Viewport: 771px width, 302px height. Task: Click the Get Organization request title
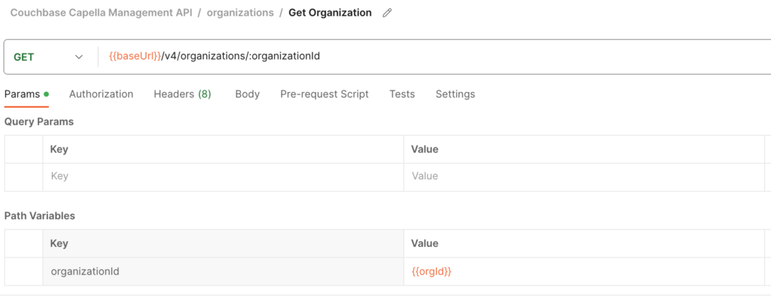(x=330, y=13)
